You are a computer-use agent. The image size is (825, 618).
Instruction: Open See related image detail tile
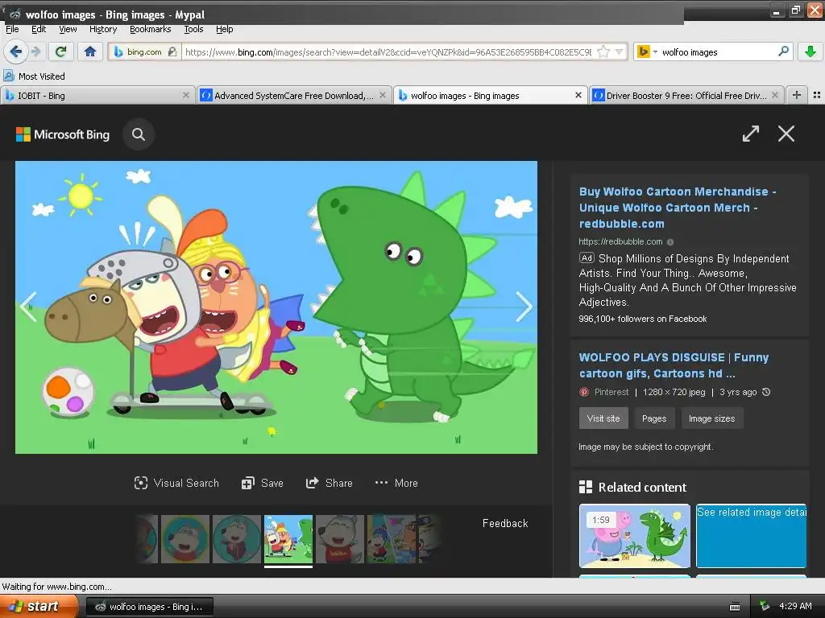click(752, 535)
